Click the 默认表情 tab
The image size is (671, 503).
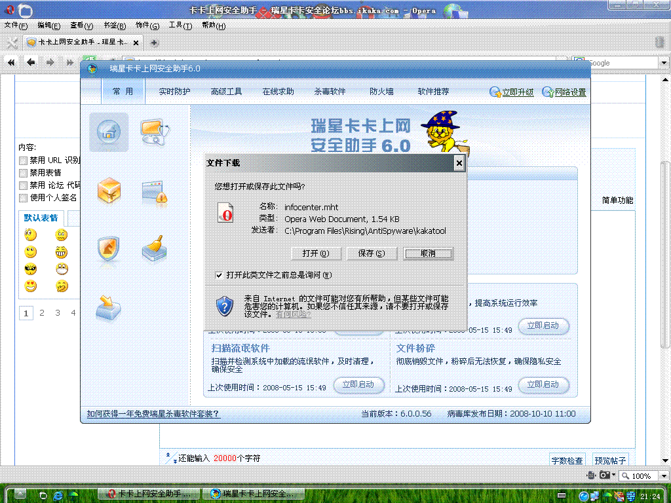[x=41, y=217]
